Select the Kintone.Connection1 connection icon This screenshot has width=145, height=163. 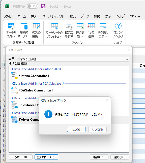[14, 76]
